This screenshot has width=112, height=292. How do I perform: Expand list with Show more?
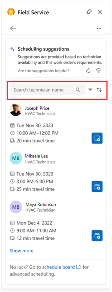coord(22,251)
